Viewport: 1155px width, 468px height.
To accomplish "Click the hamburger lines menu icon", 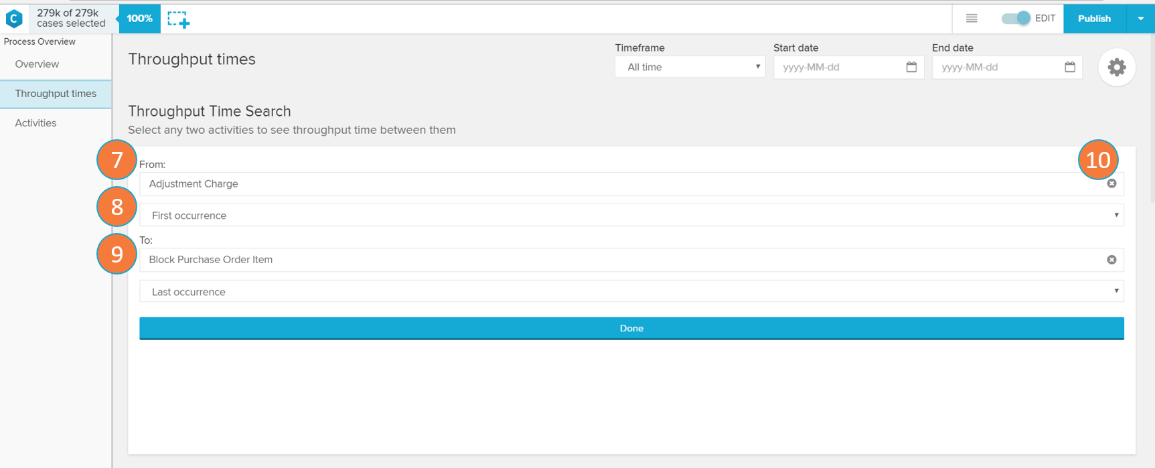I will pos(972,19).
